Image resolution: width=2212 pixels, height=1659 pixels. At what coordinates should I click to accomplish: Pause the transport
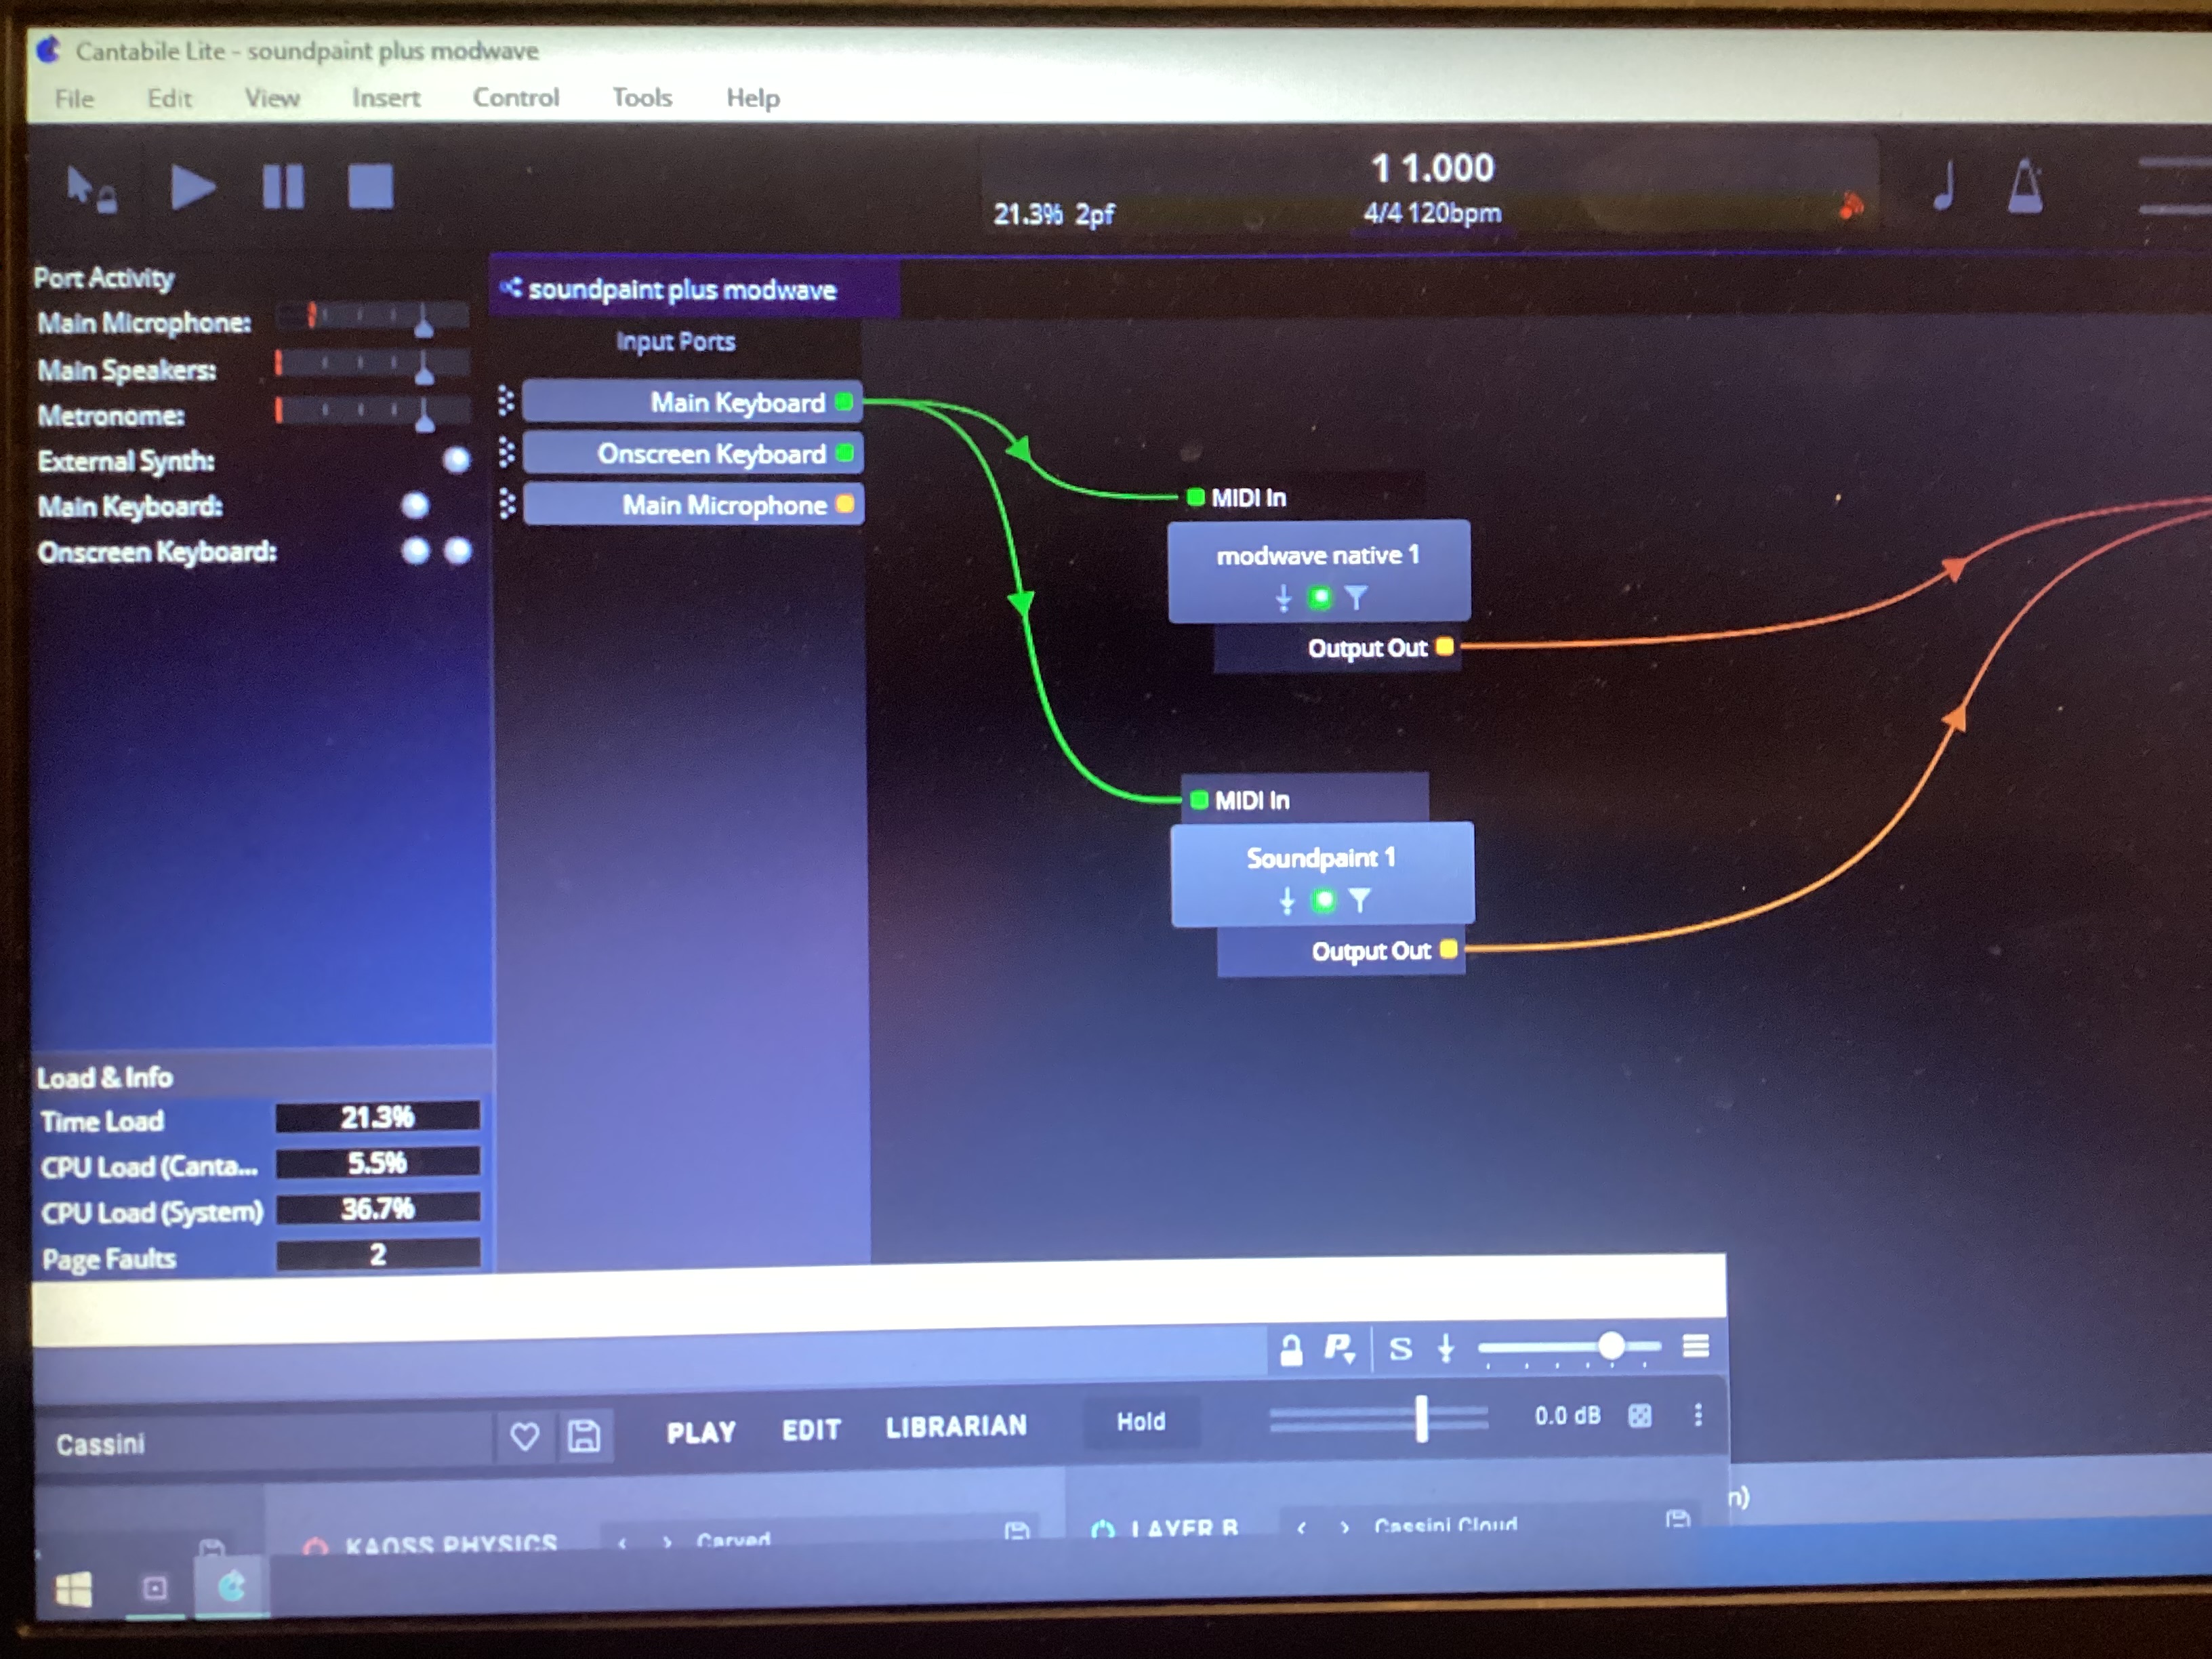point(283,187)
